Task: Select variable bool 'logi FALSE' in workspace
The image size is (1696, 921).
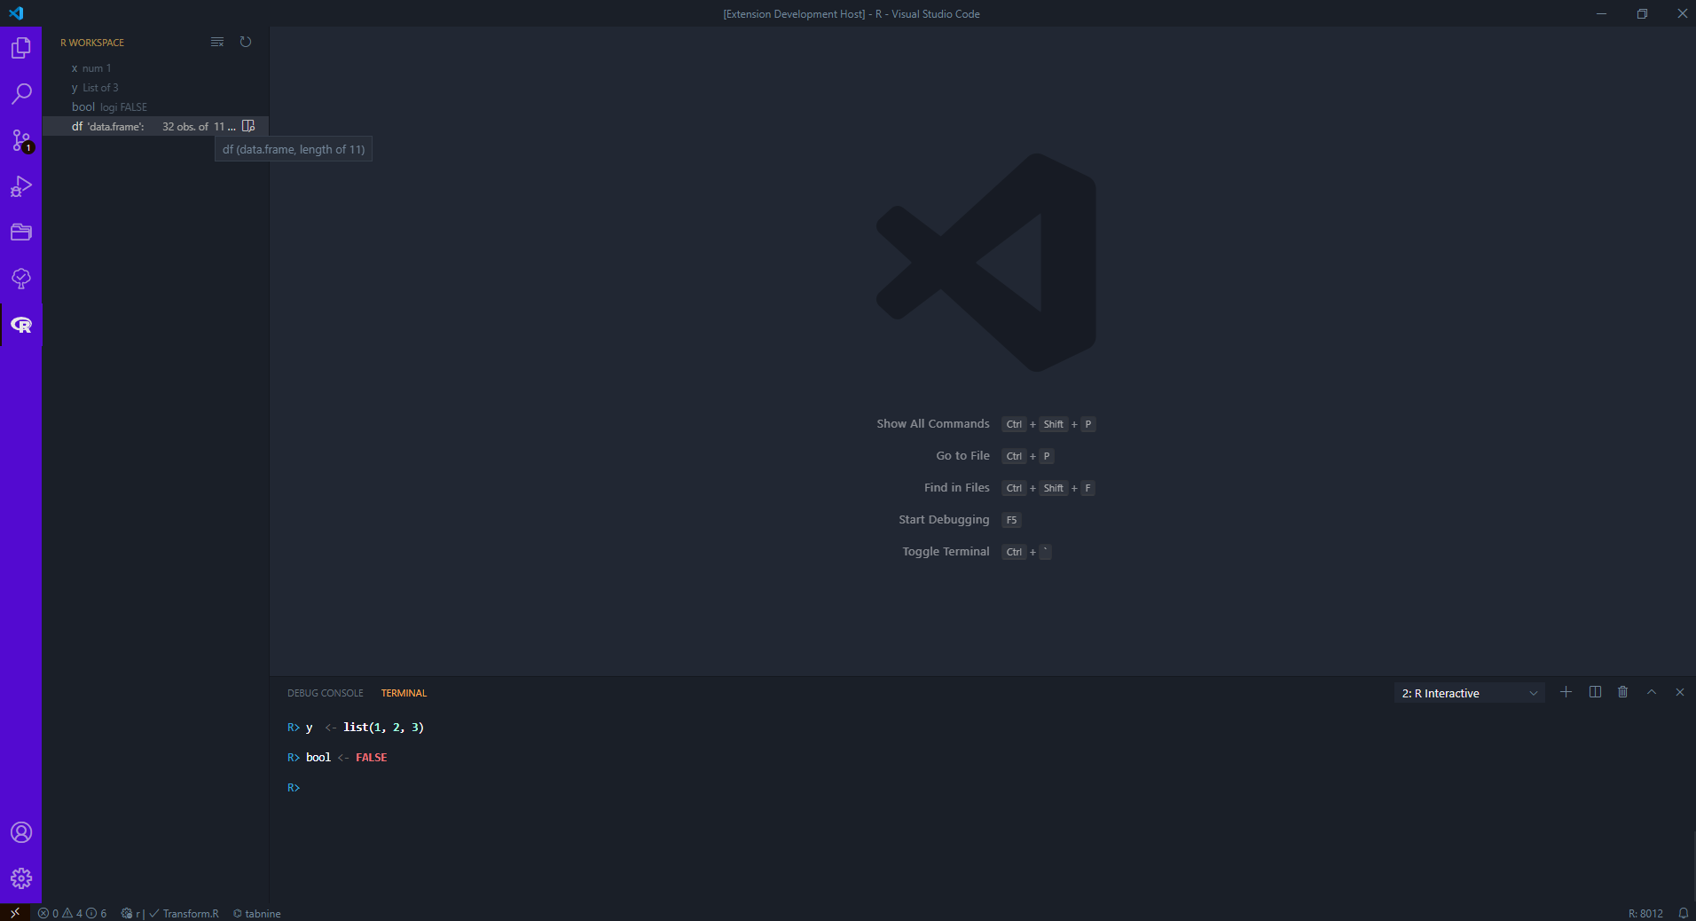Action: click(x=155, y=107)
